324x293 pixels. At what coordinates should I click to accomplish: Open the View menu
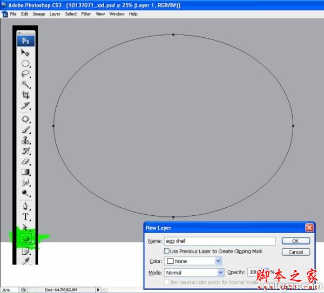pyautogui.click(x=100, y=14)
